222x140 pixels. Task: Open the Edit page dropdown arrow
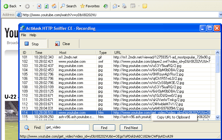point(139,6)
